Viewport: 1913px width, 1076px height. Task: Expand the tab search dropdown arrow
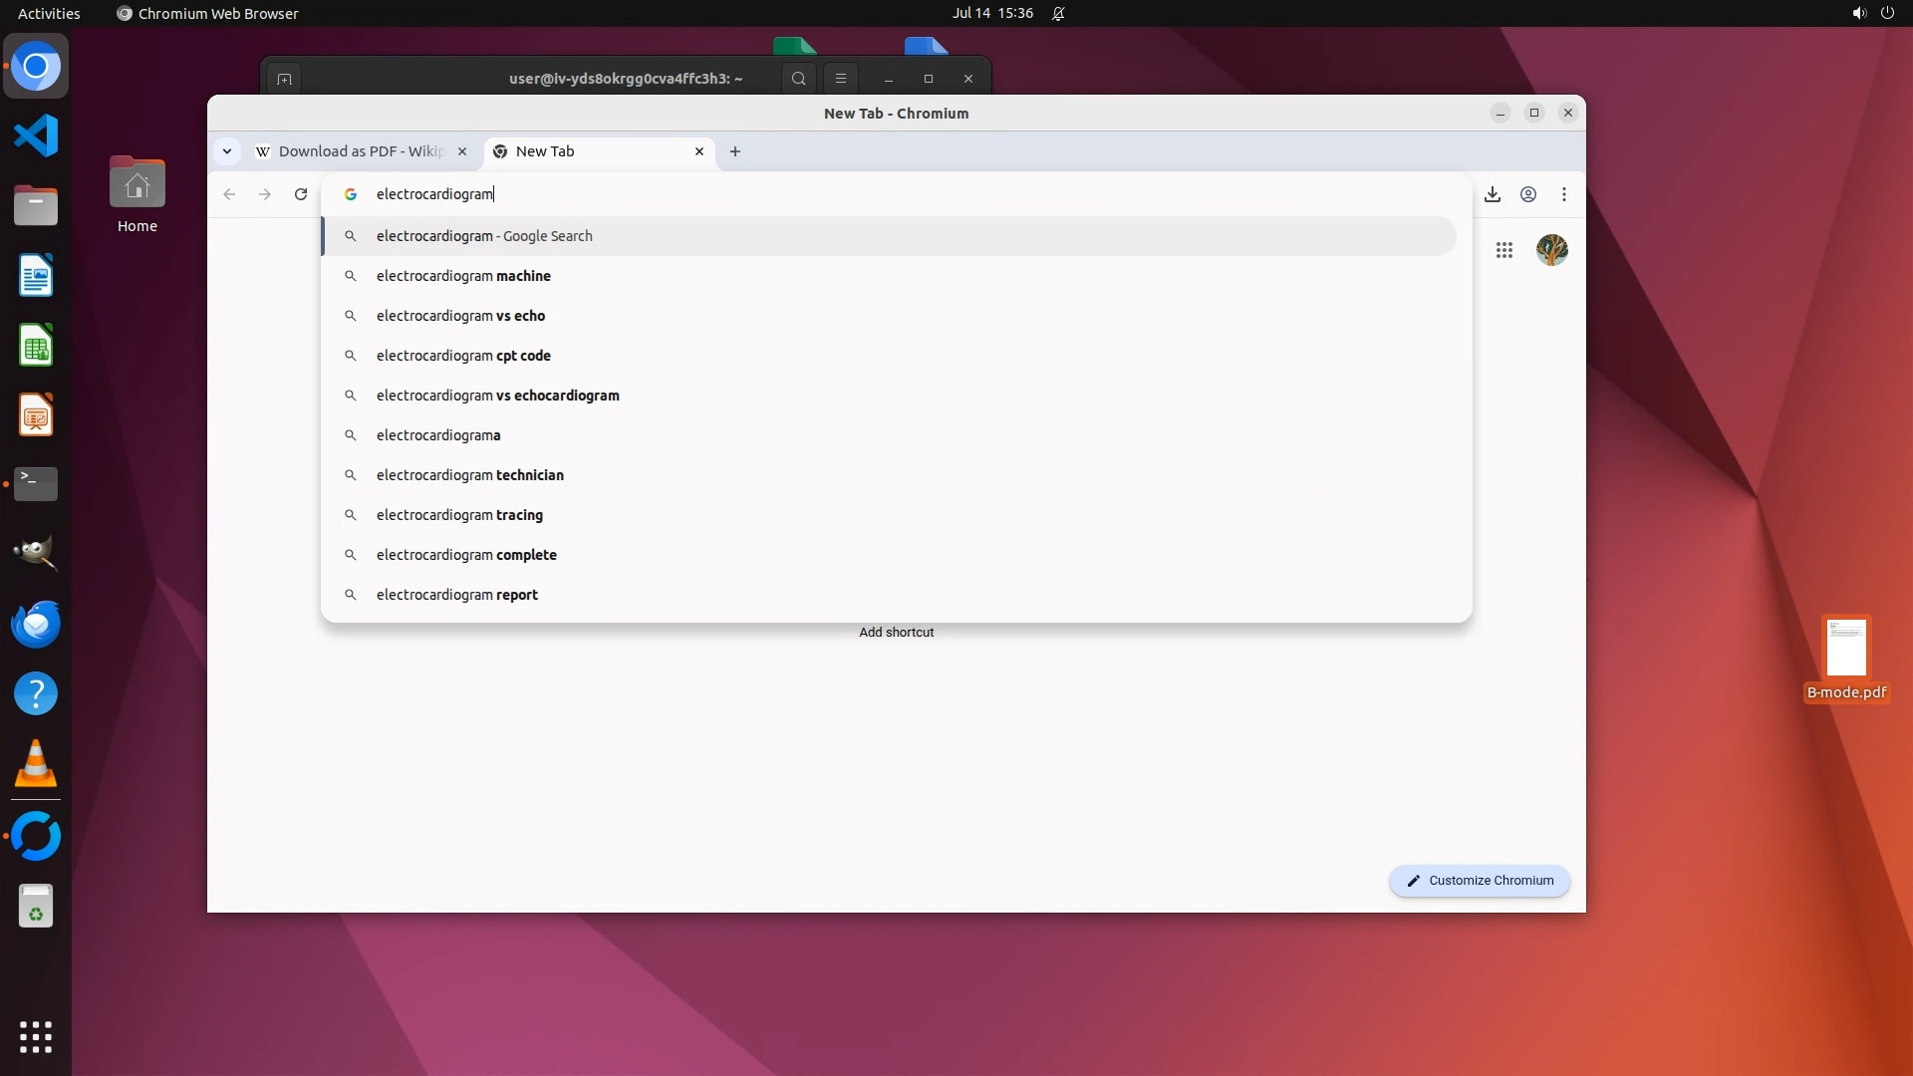(x=227, y=151)
